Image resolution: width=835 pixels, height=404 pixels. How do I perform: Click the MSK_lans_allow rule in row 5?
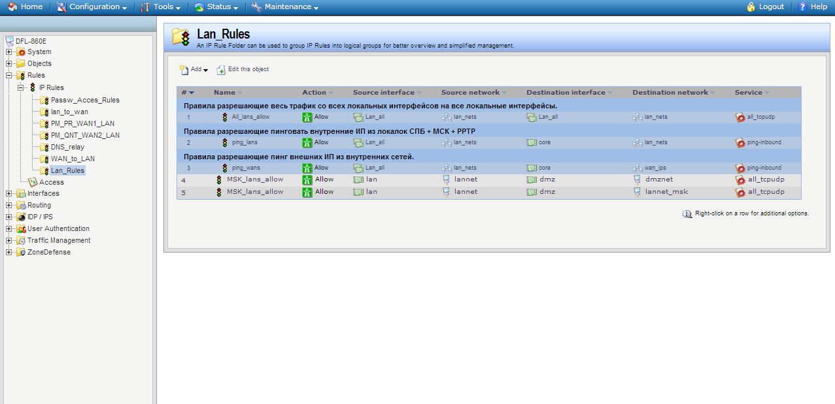pyautogui.click(x=254, y=192)
